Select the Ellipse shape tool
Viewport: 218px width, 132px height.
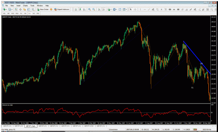click(x=170, y=9)
